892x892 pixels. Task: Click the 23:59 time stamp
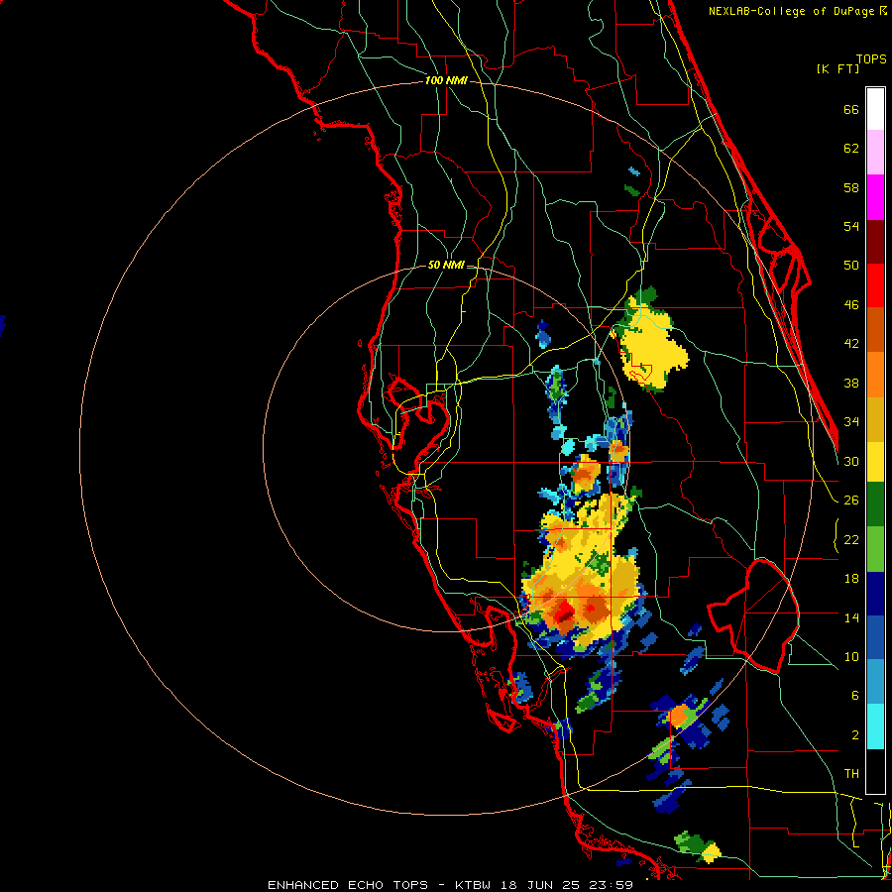613,885
